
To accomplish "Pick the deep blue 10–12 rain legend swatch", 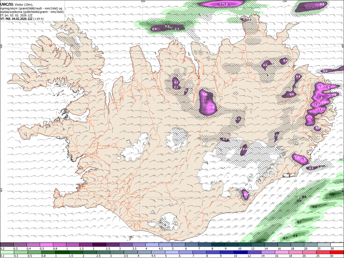I will coord(241,252).
